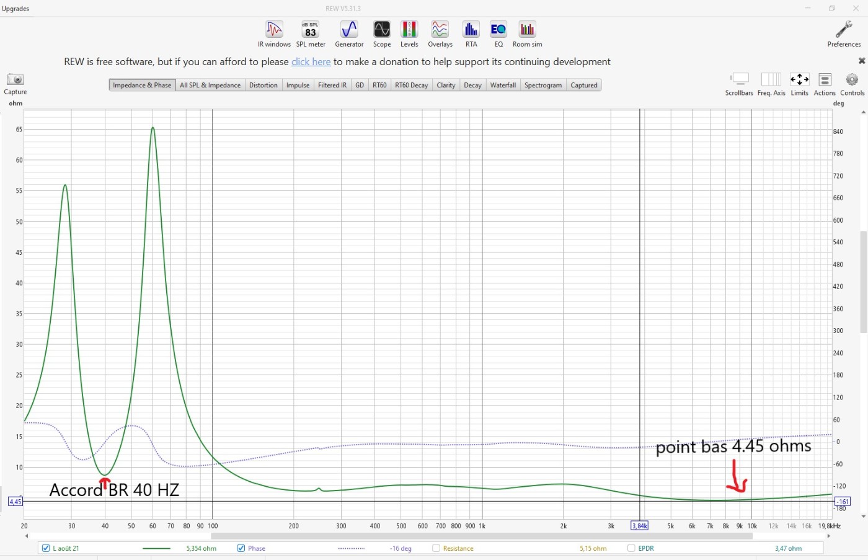Click the horizontal scrollbar left arrow
This screenshot has height=560, width=868.
[x=27, y=536]
